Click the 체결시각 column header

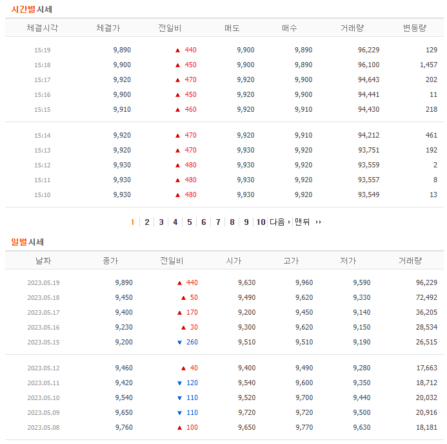tap(42, 28)
